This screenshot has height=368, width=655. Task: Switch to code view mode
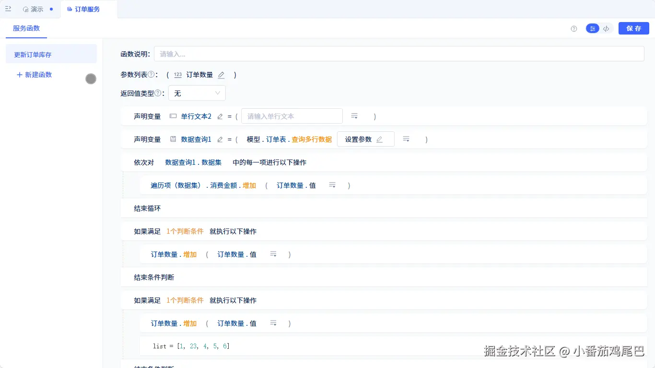pos(606,29)
